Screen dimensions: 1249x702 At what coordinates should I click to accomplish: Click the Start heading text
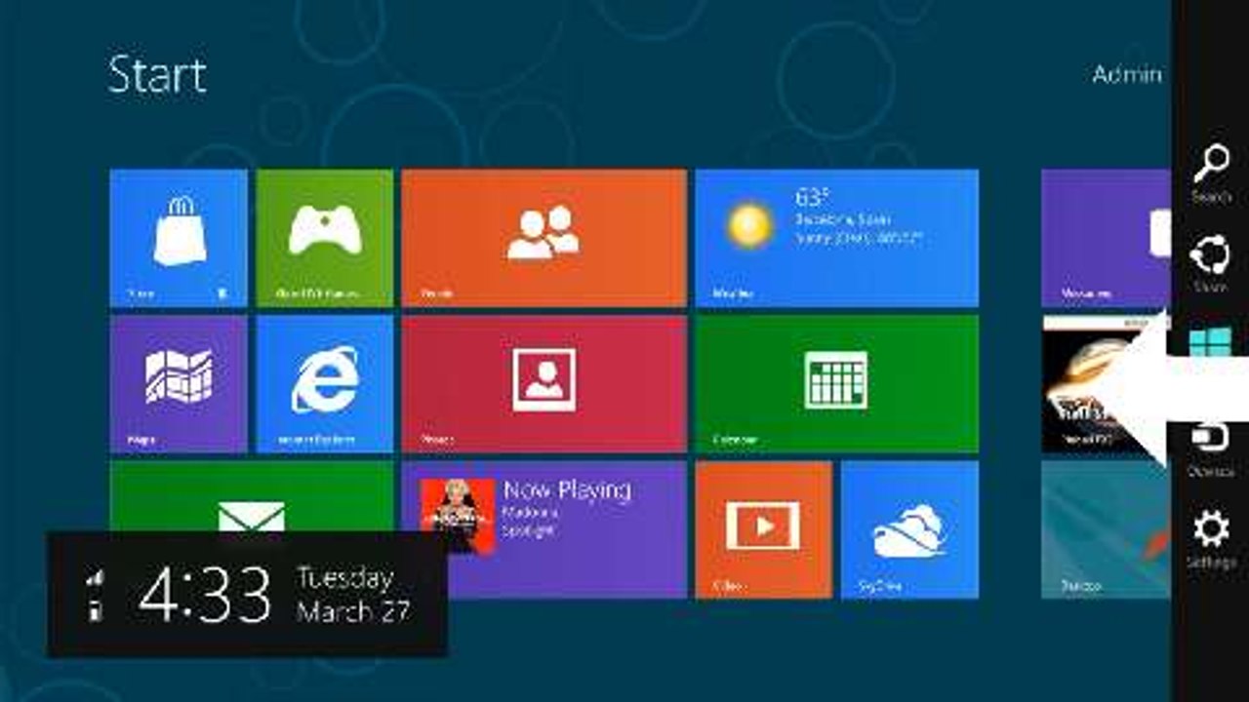click(x=157, y=74)
